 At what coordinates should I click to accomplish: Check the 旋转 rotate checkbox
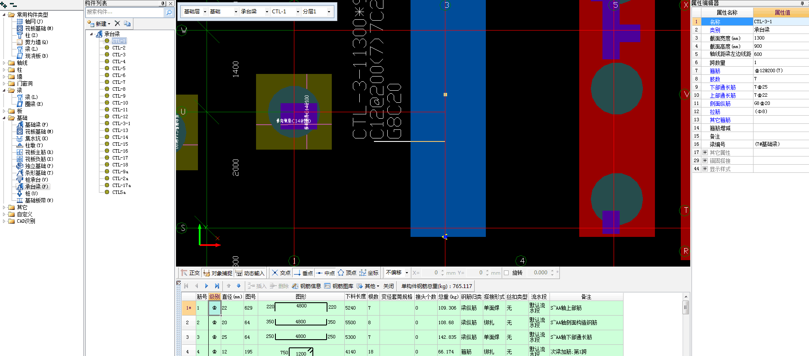506,273
